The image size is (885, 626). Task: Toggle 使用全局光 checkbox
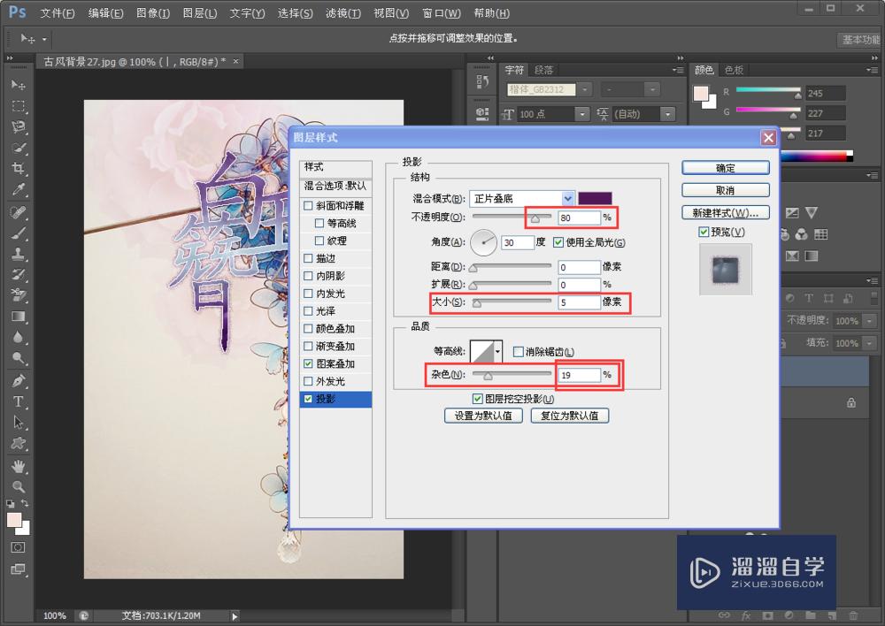click(x=558, y=242)
